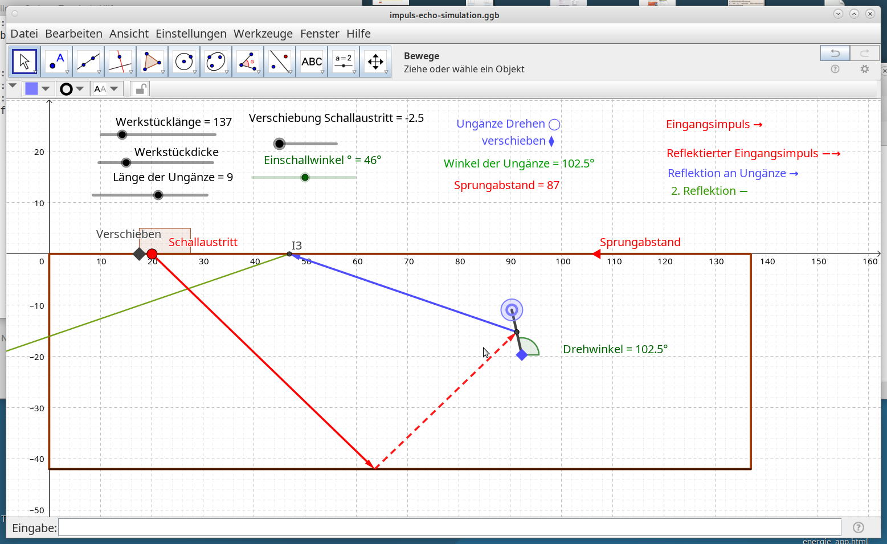Open the settings gear preferences
Image resolution: width=887 pixels, height=544 pixels.
(x=865, y=69)
